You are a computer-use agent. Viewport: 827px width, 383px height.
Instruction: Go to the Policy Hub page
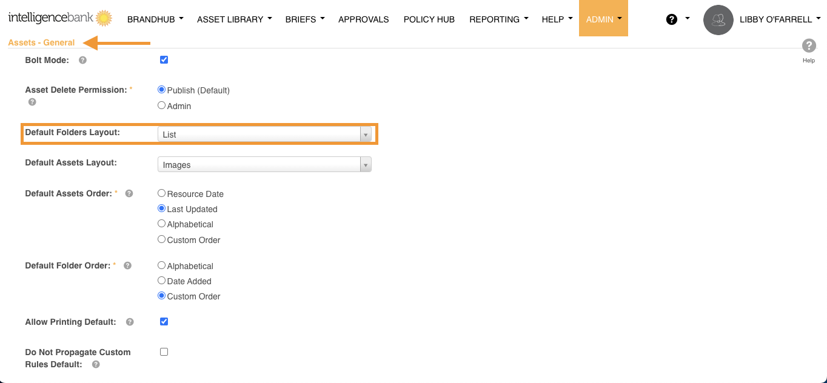[429, 19]
